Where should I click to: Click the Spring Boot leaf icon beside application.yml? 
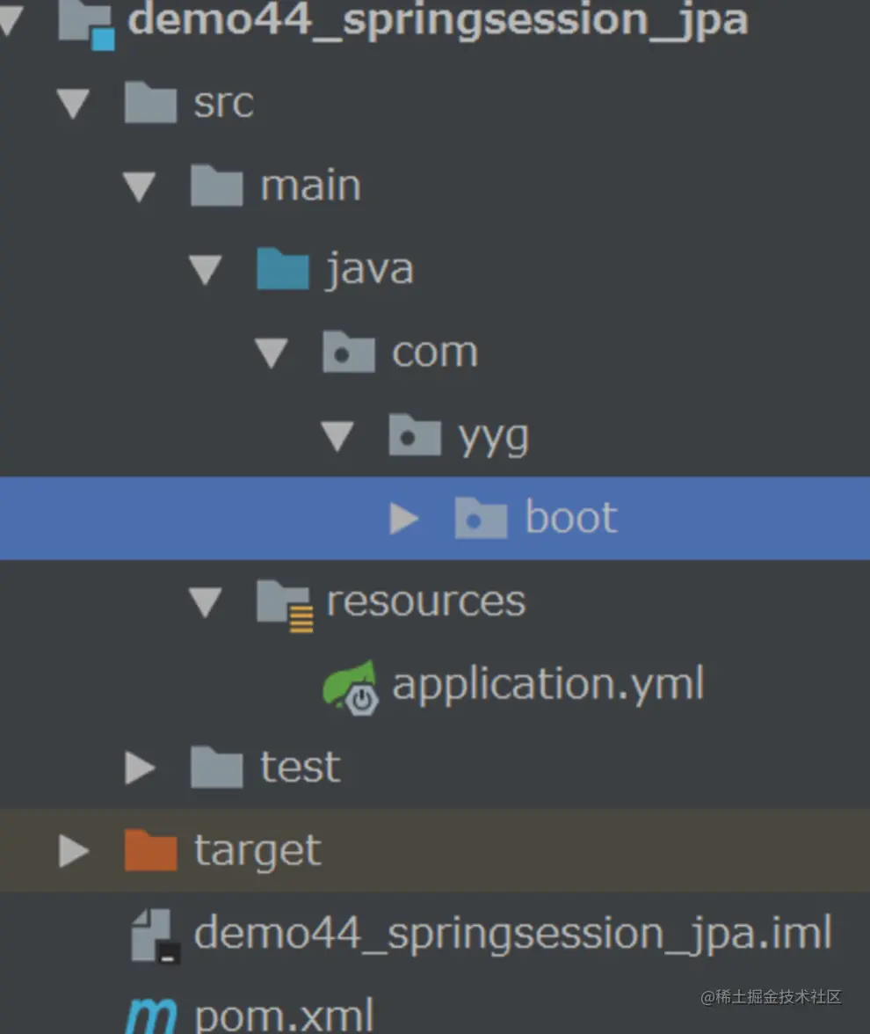click(x=350, y=688)
